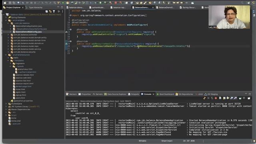256x144 pixels.
Task: Maximize the Console panel
Action: pos(250,94)
